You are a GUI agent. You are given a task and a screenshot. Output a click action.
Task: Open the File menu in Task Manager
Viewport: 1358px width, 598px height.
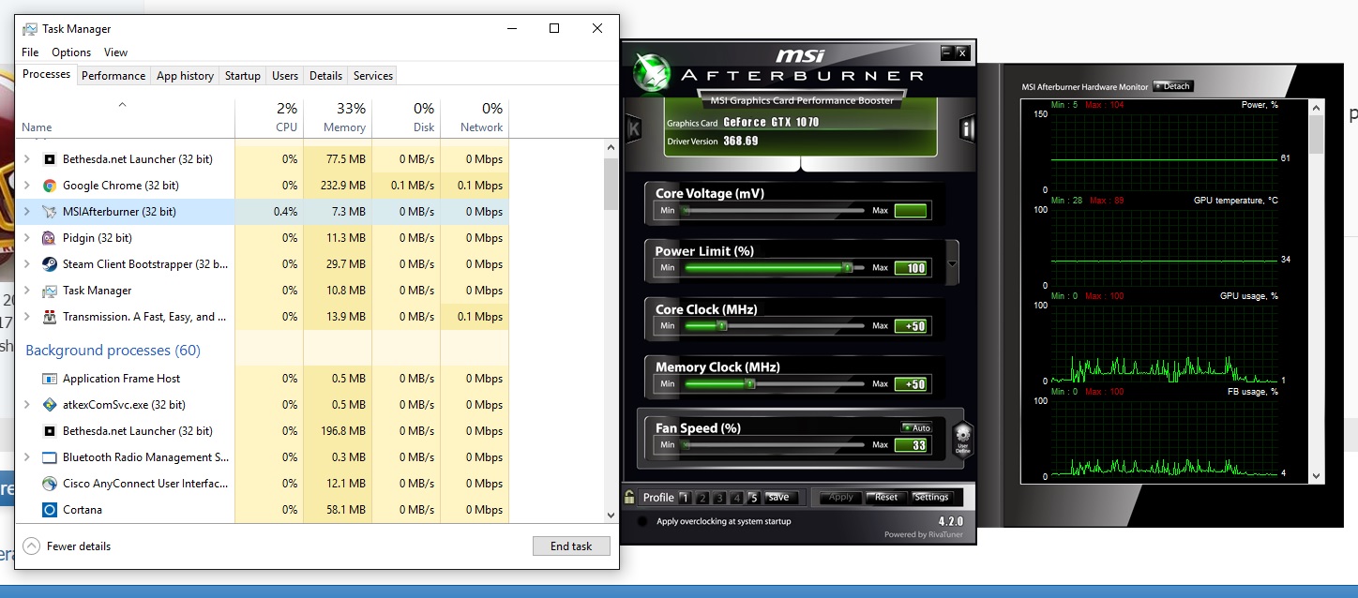[30, 52]
